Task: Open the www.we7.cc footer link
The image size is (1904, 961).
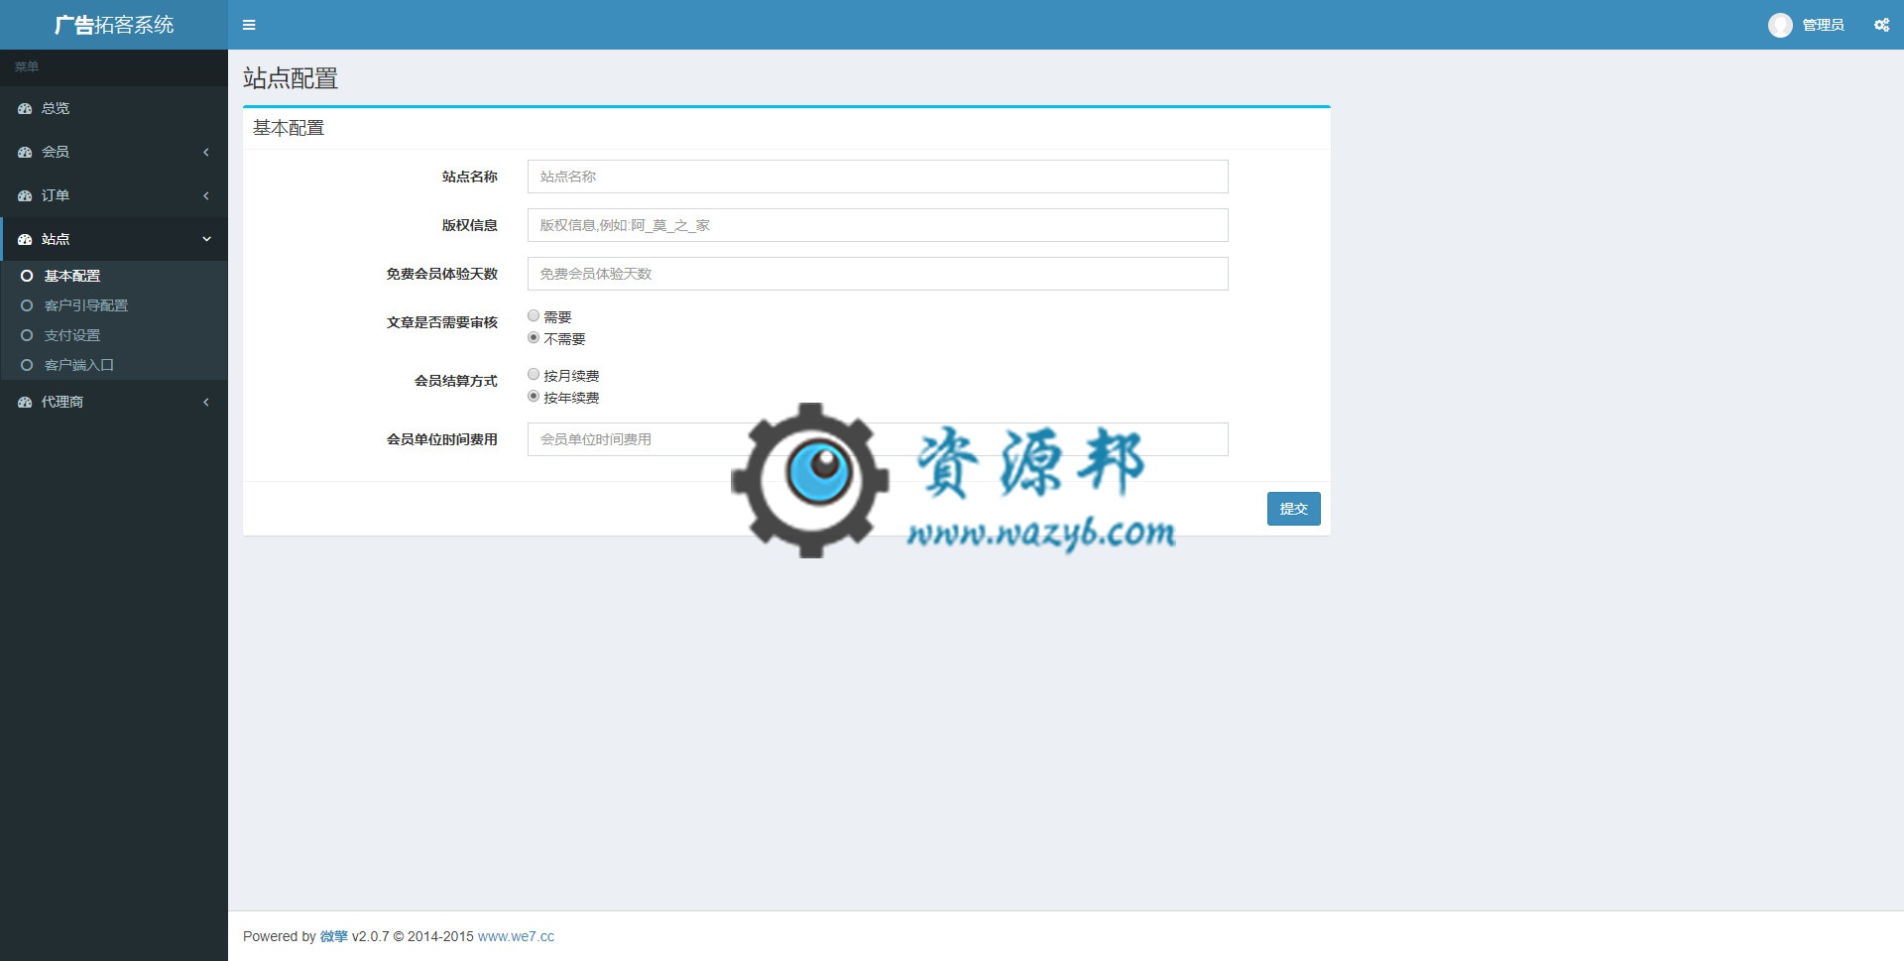Action: pyautogui.click(x=516, y=936)
